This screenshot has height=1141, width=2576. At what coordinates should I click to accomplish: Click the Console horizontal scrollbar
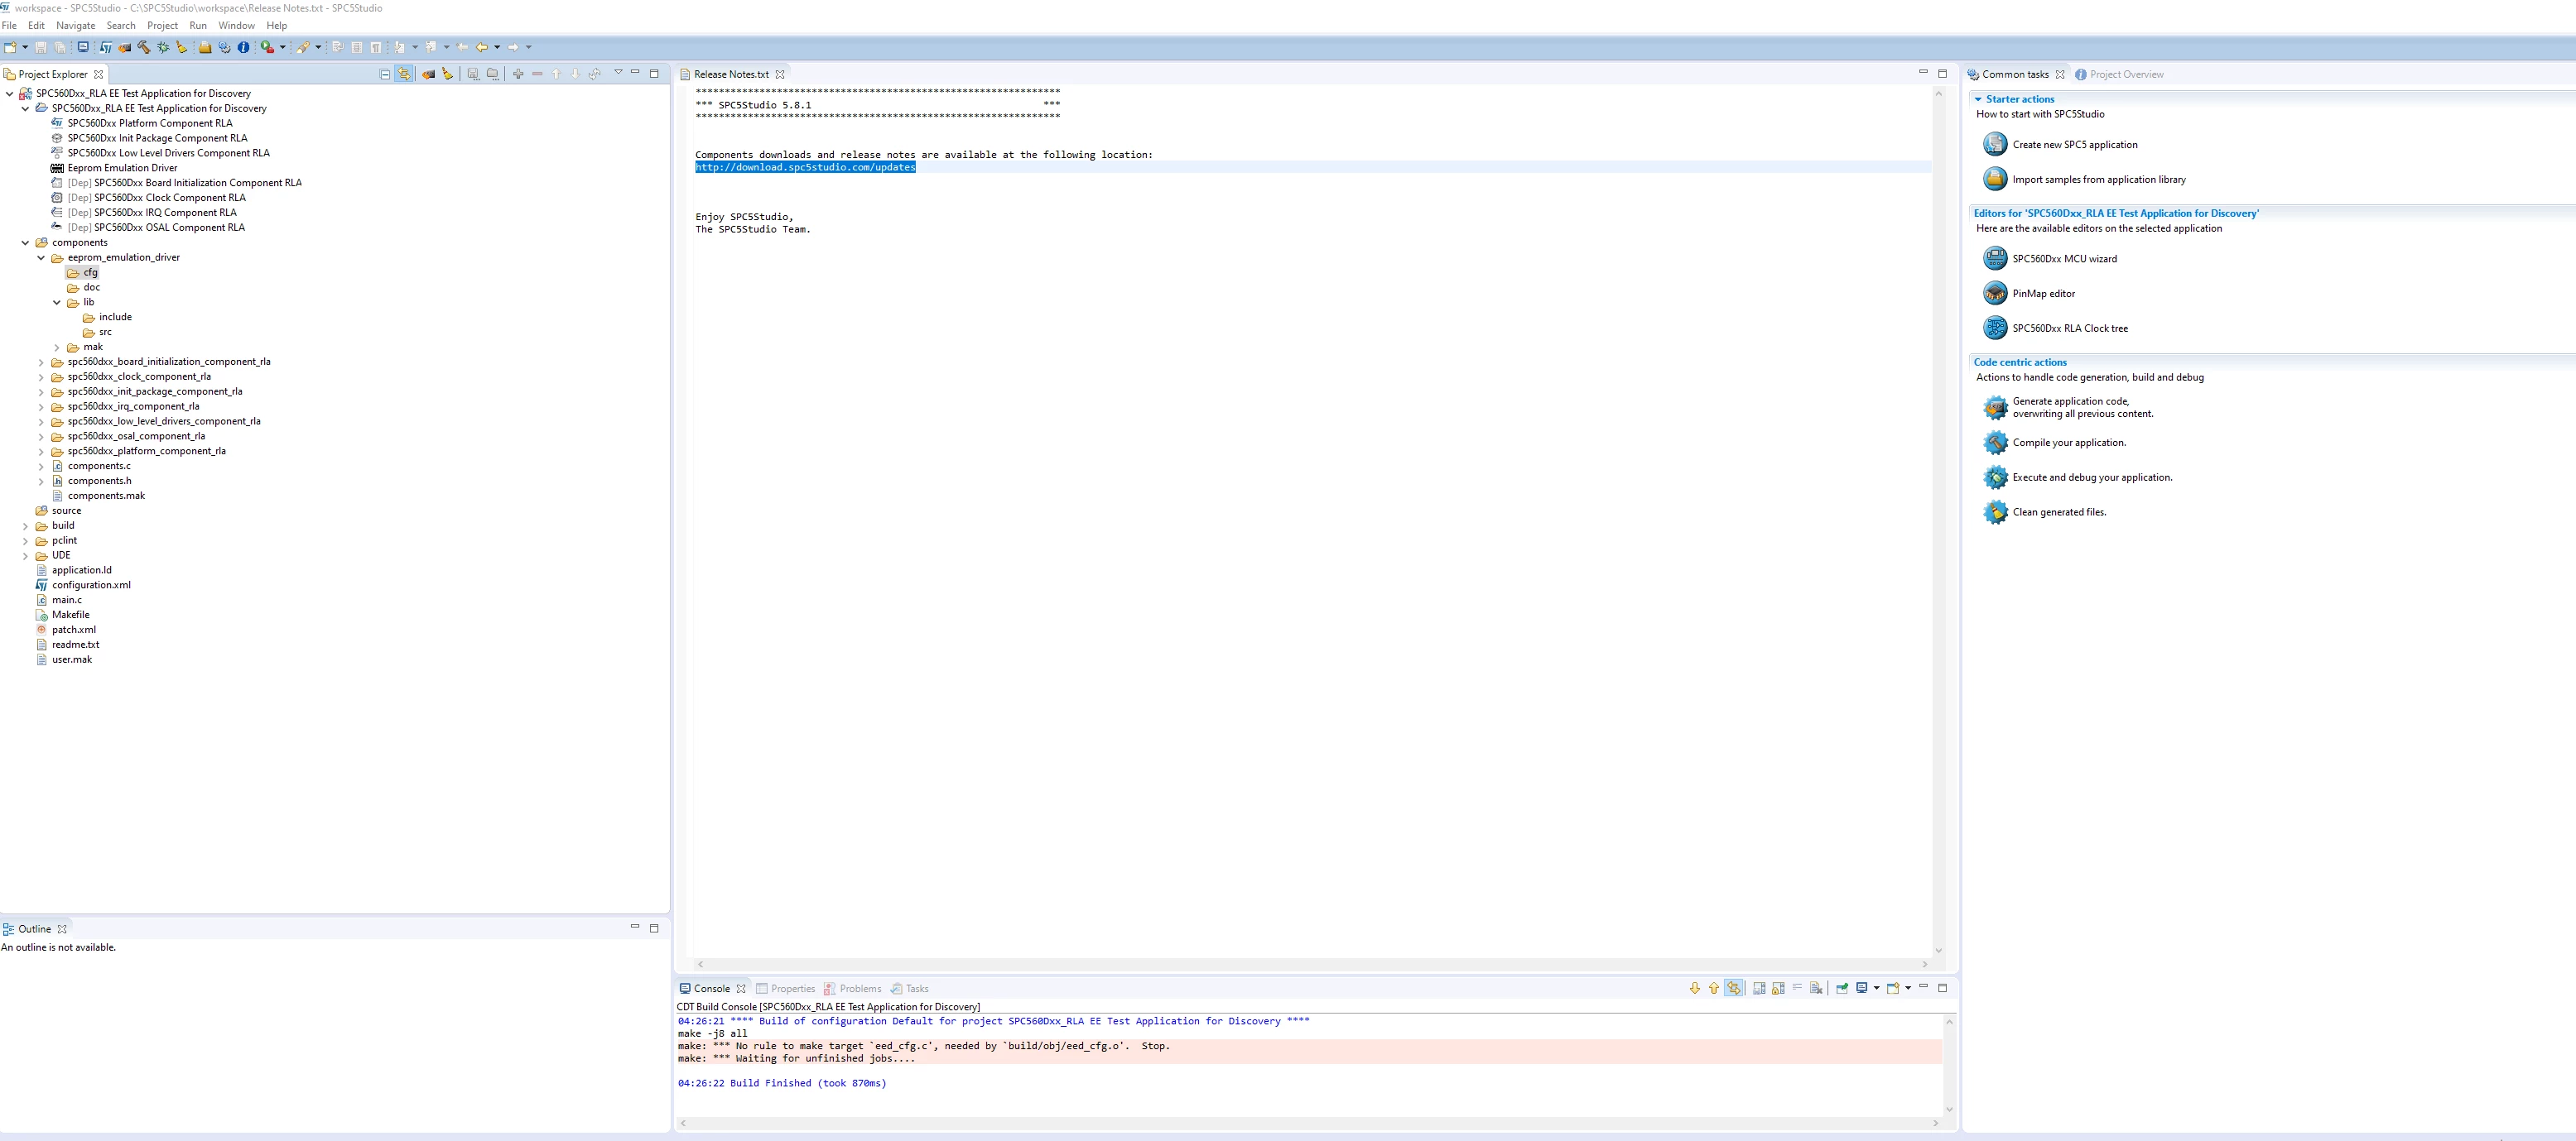[1311, 1123]
